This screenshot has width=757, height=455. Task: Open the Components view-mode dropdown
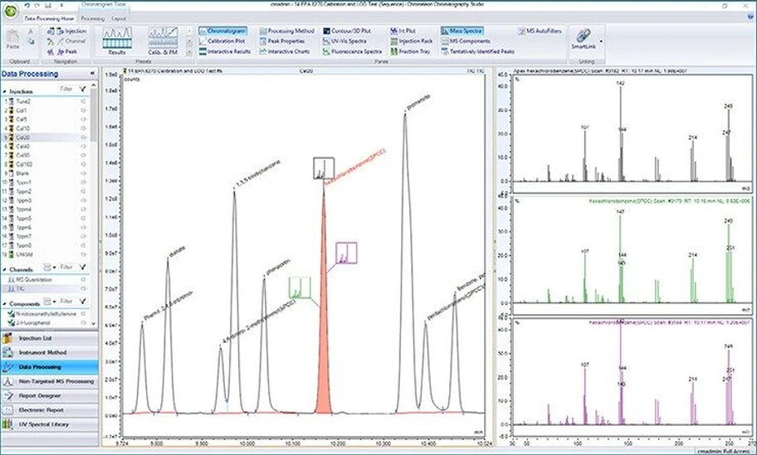[x=49, y=301]
